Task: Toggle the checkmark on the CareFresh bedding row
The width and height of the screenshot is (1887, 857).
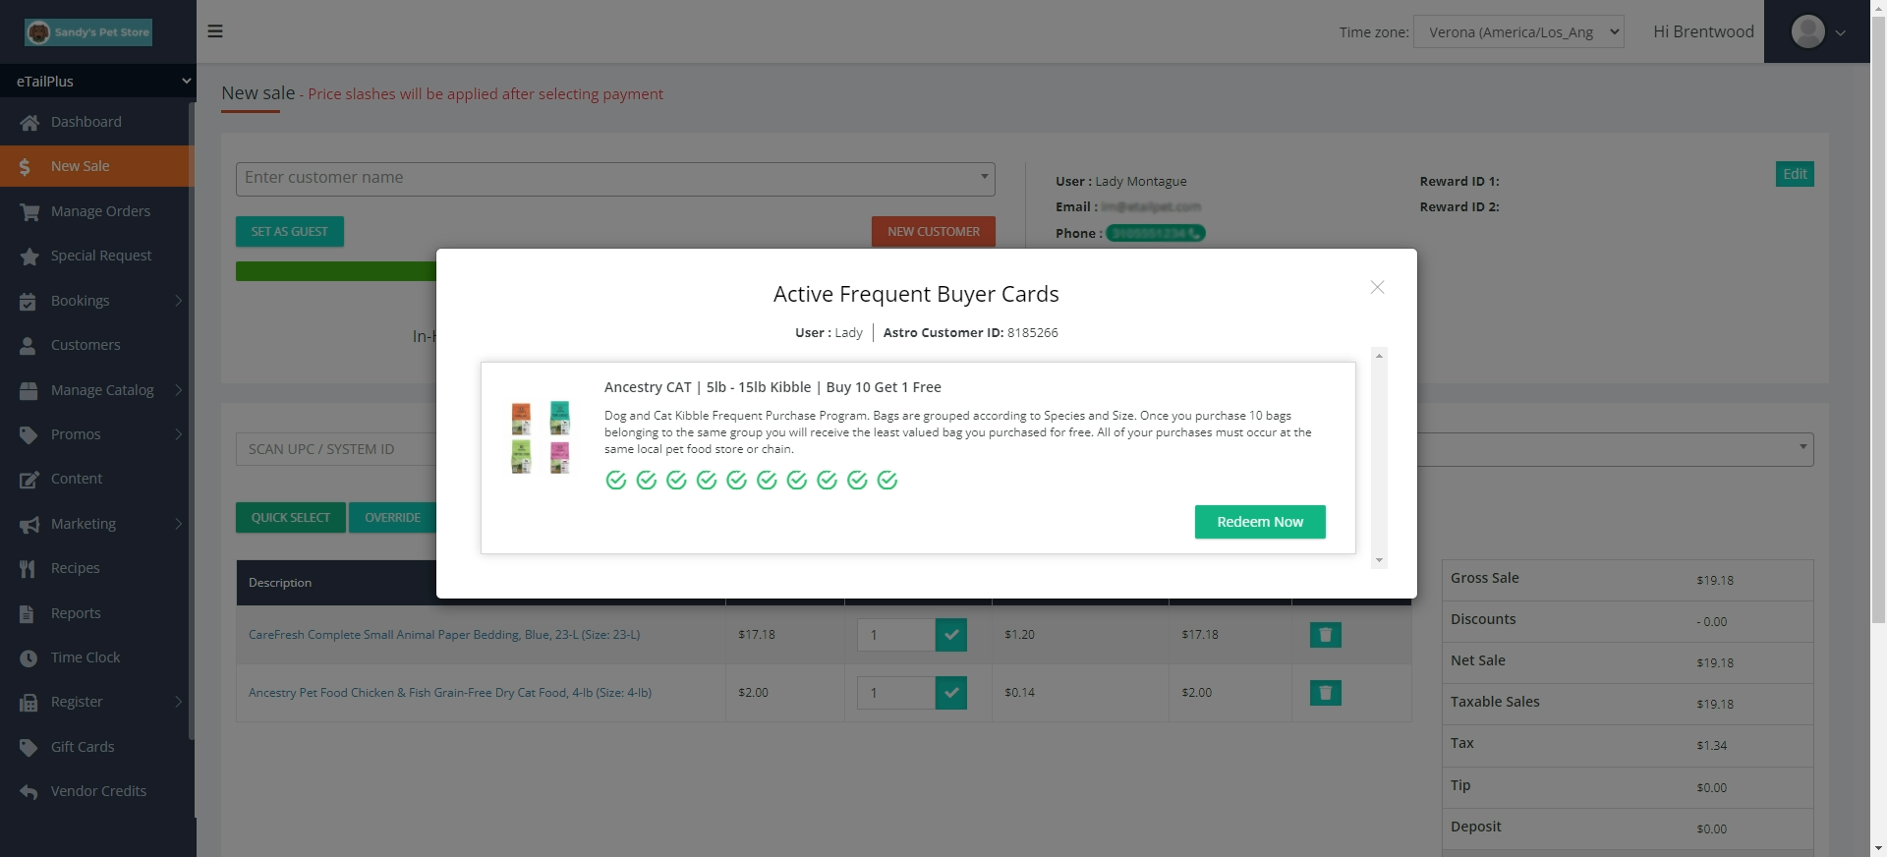Action: pos(950,635)
